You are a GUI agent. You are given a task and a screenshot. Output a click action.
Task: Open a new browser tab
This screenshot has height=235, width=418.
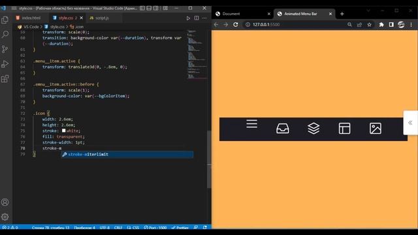pyautogui.click(x=342, y=14)
